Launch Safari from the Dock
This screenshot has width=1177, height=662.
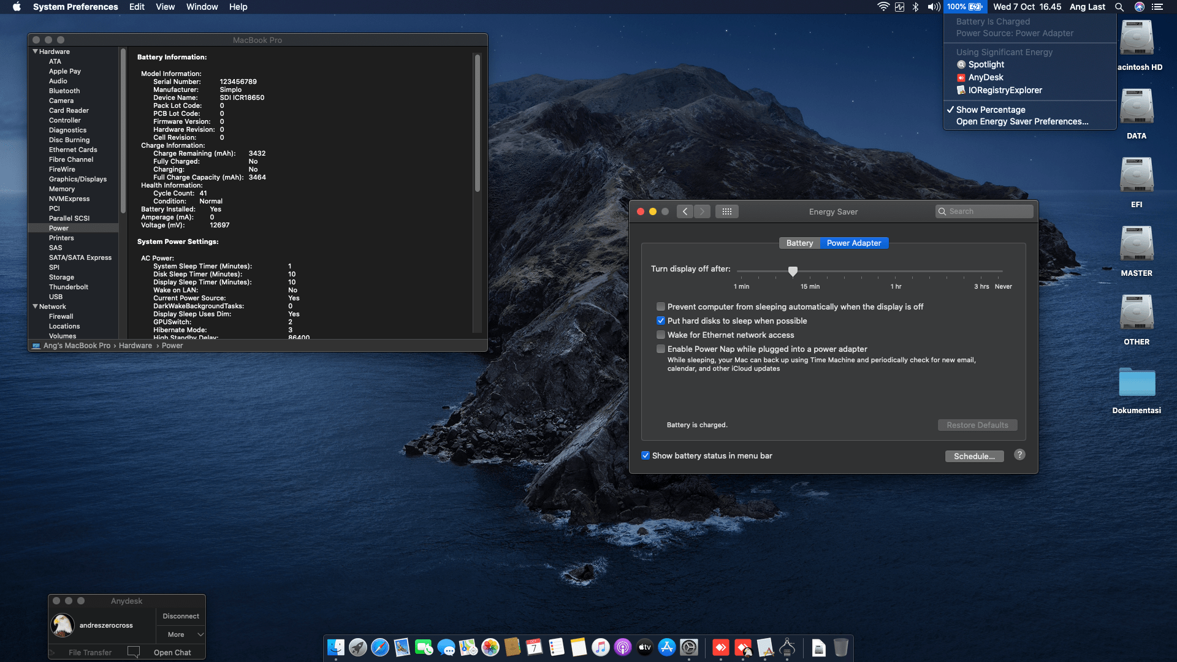(380, 647)
